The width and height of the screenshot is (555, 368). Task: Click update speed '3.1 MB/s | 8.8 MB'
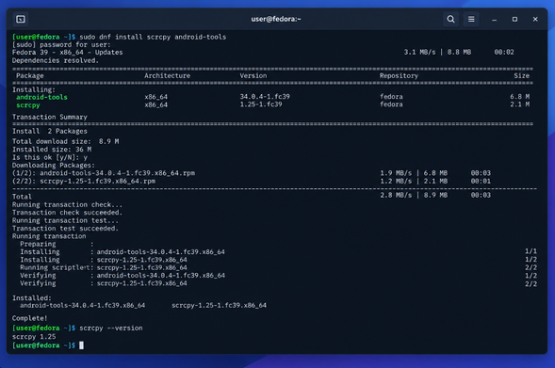[437, 53]
